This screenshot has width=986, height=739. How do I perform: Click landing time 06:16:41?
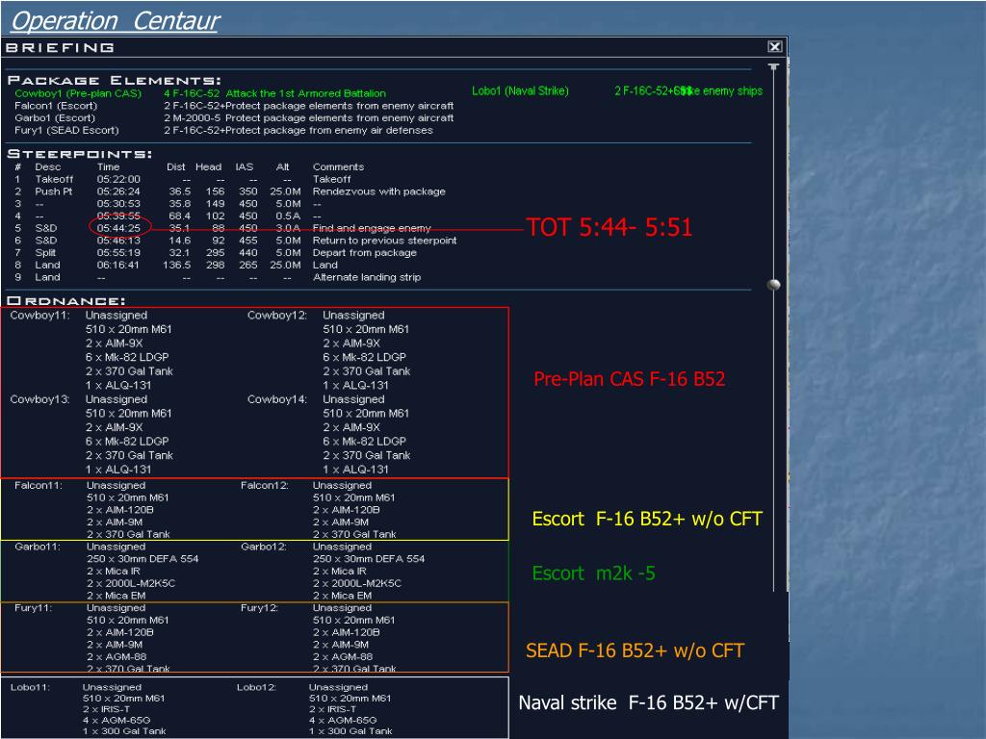pyautogui.click(x=118, y=265)
